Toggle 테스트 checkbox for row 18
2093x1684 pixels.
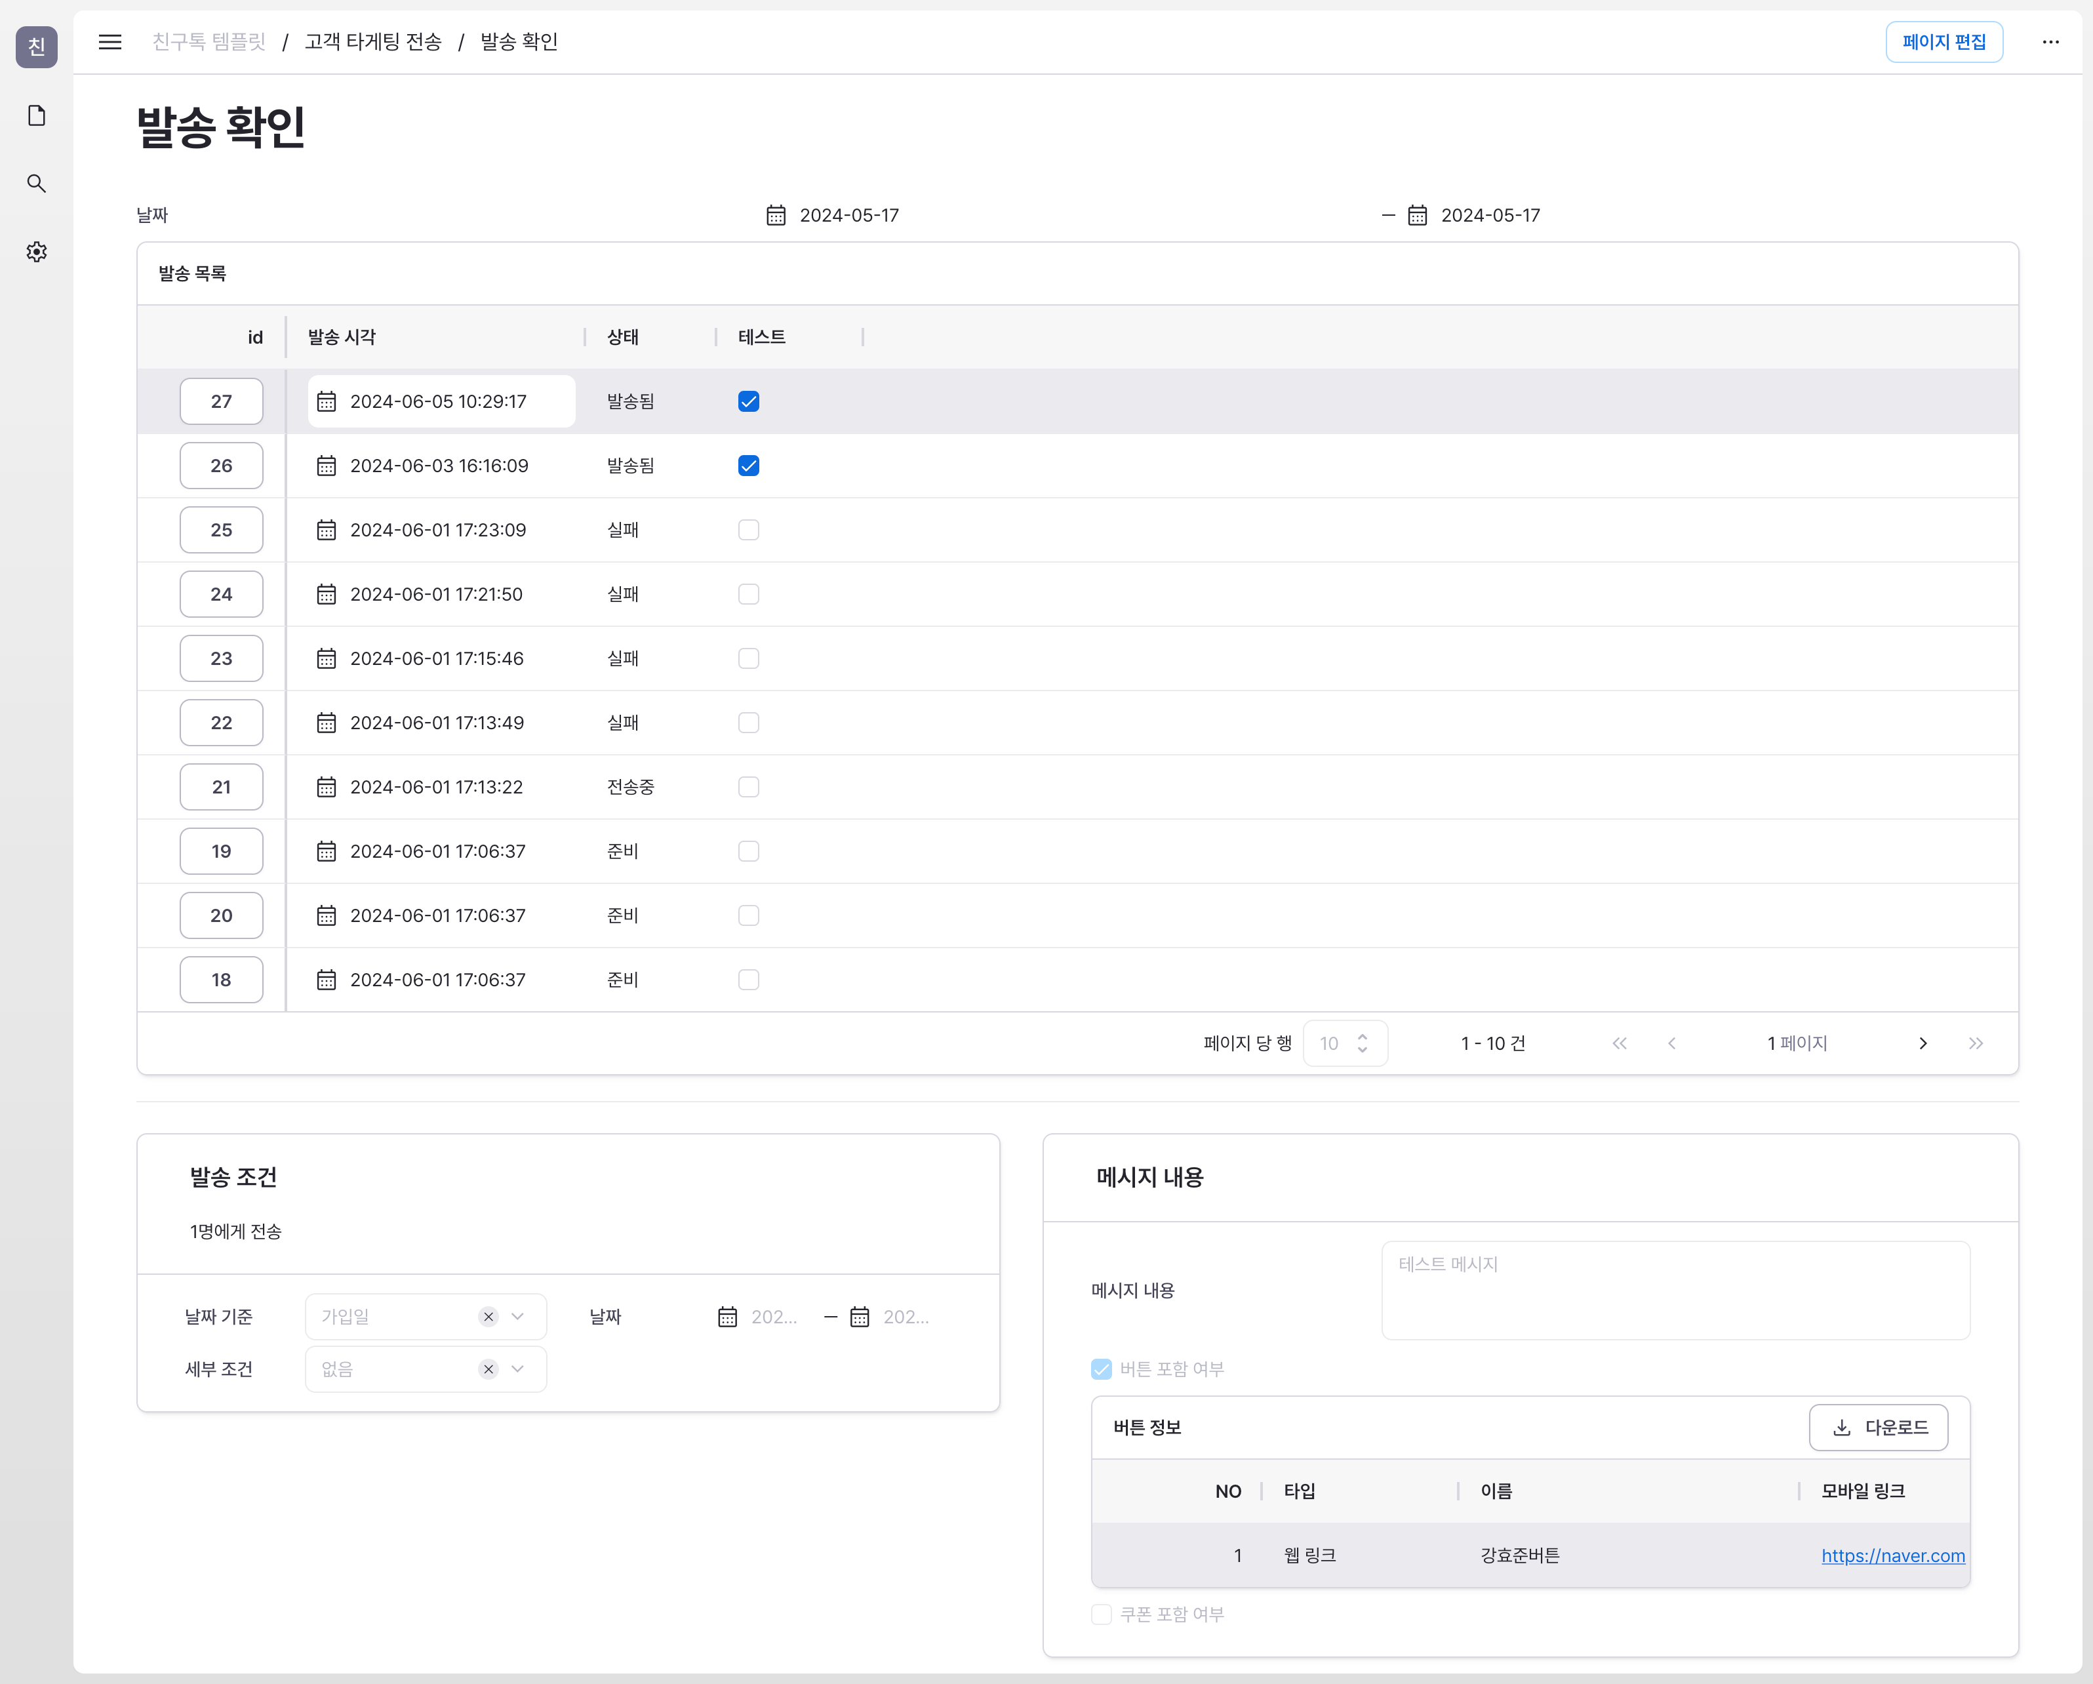[748, 980]
